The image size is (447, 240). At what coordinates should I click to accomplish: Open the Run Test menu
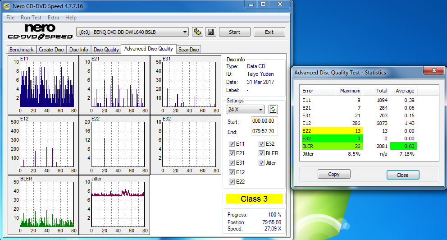click(31, 18)
